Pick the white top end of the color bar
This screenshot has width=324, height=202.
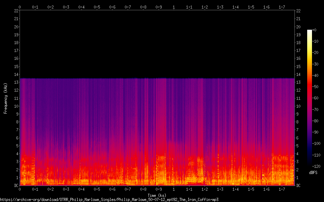310,31
